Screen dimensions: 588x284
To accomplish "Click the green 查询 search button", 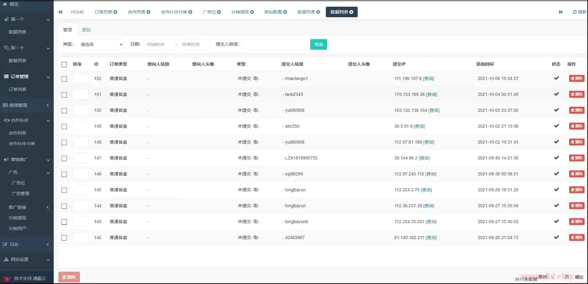I will tap(318, 44).
